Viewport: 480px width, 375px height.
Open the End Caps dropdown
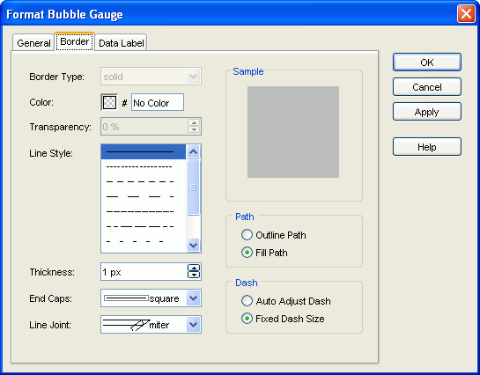(194, 298)
